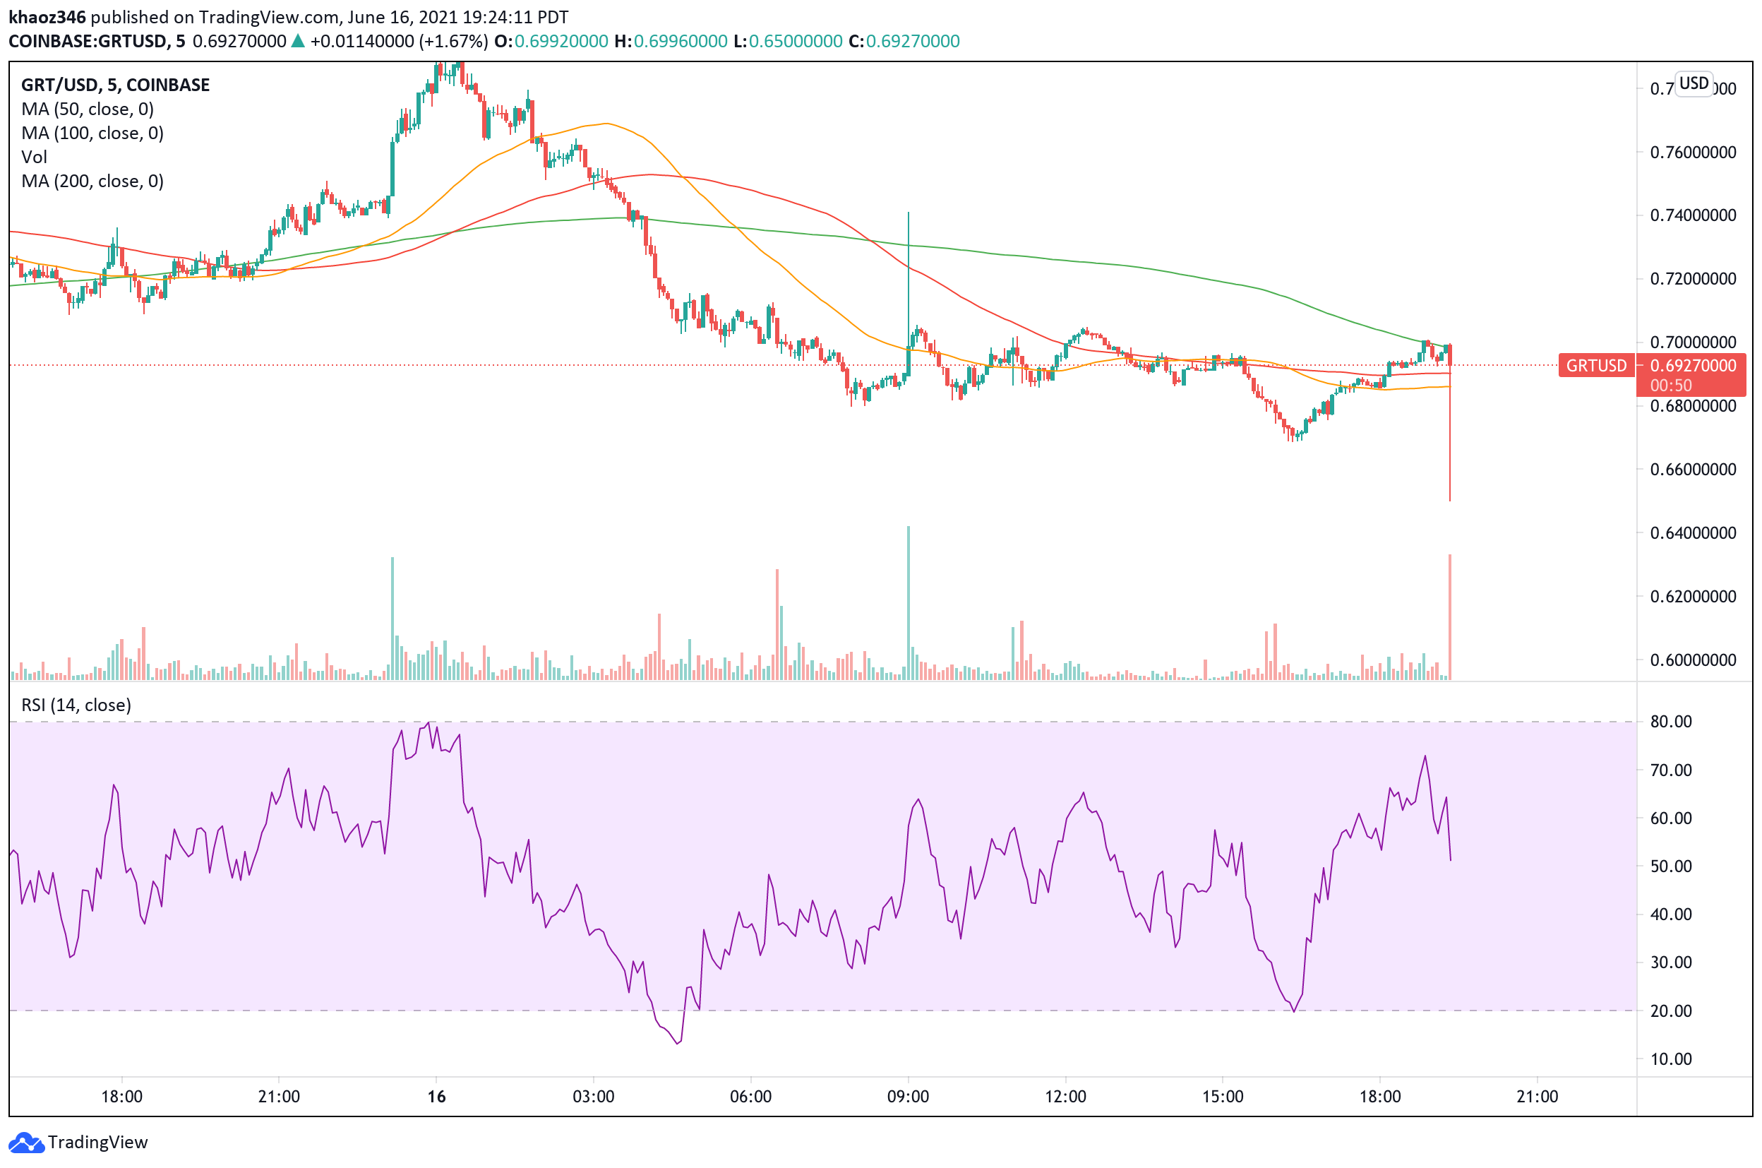The width and height of the screenshot is (1762, 1168).
Task: Click the TradingView cloud logo icon
Action: coord(26,1142)
